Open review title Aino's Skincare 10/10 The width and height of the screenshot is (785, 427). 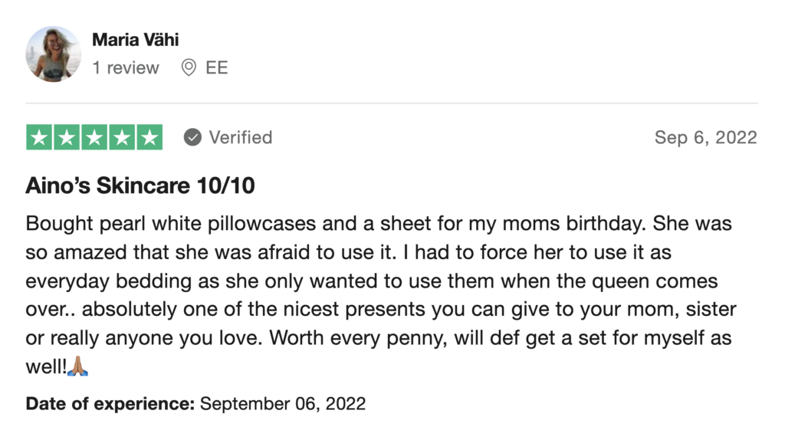click(x=140, y=186)
